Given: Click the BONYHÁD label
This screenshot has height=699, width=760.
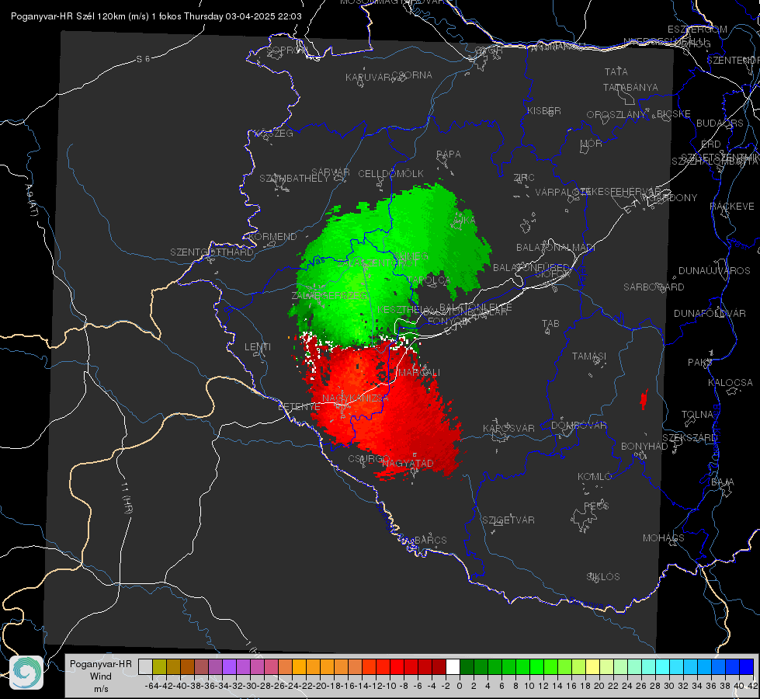Looking at the screenshot, I should (644, 447).
